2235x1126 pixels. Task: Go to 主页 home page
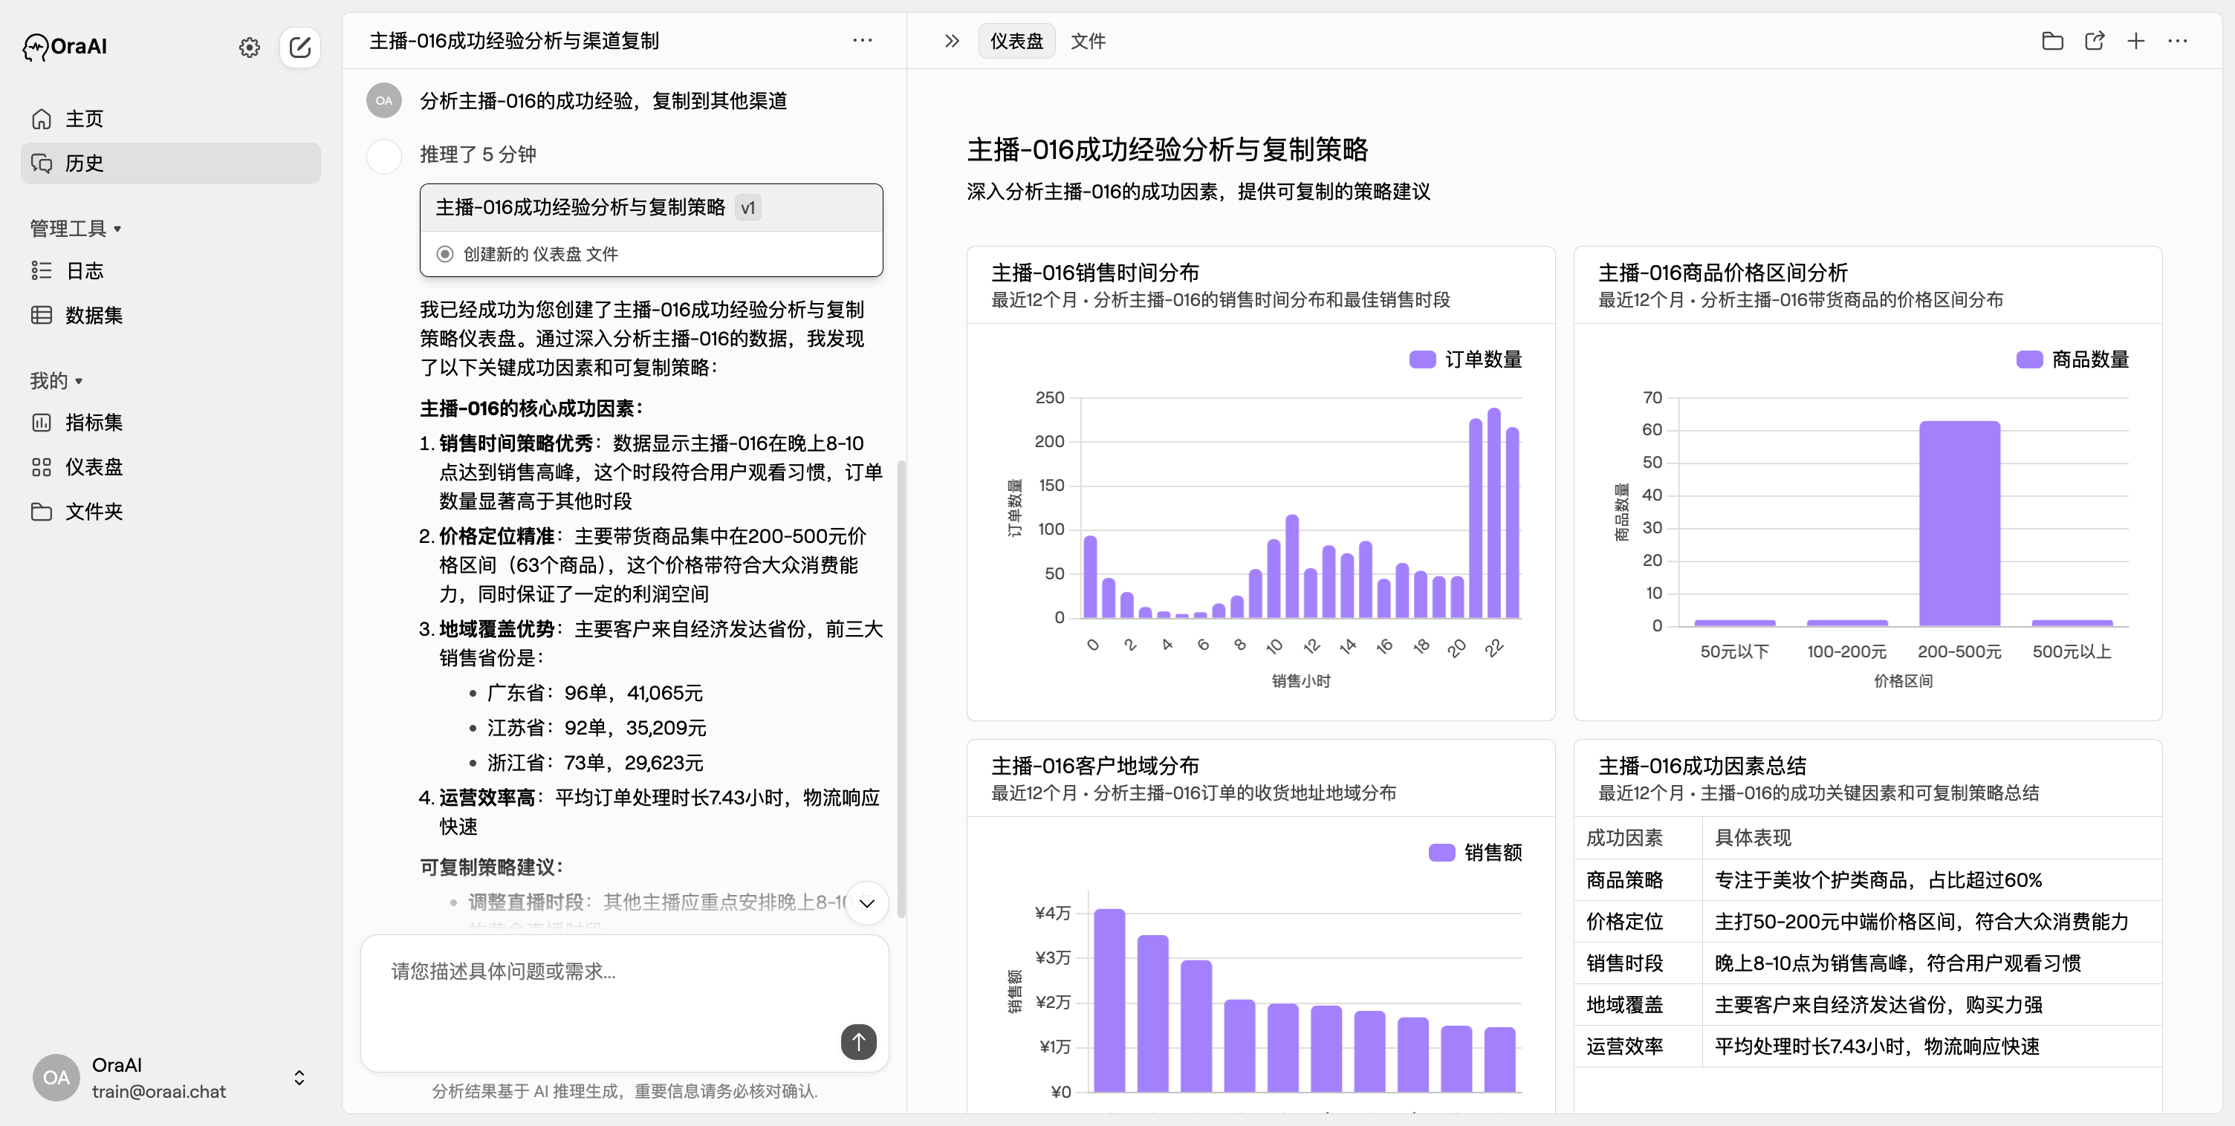click(x=83, y=119)
